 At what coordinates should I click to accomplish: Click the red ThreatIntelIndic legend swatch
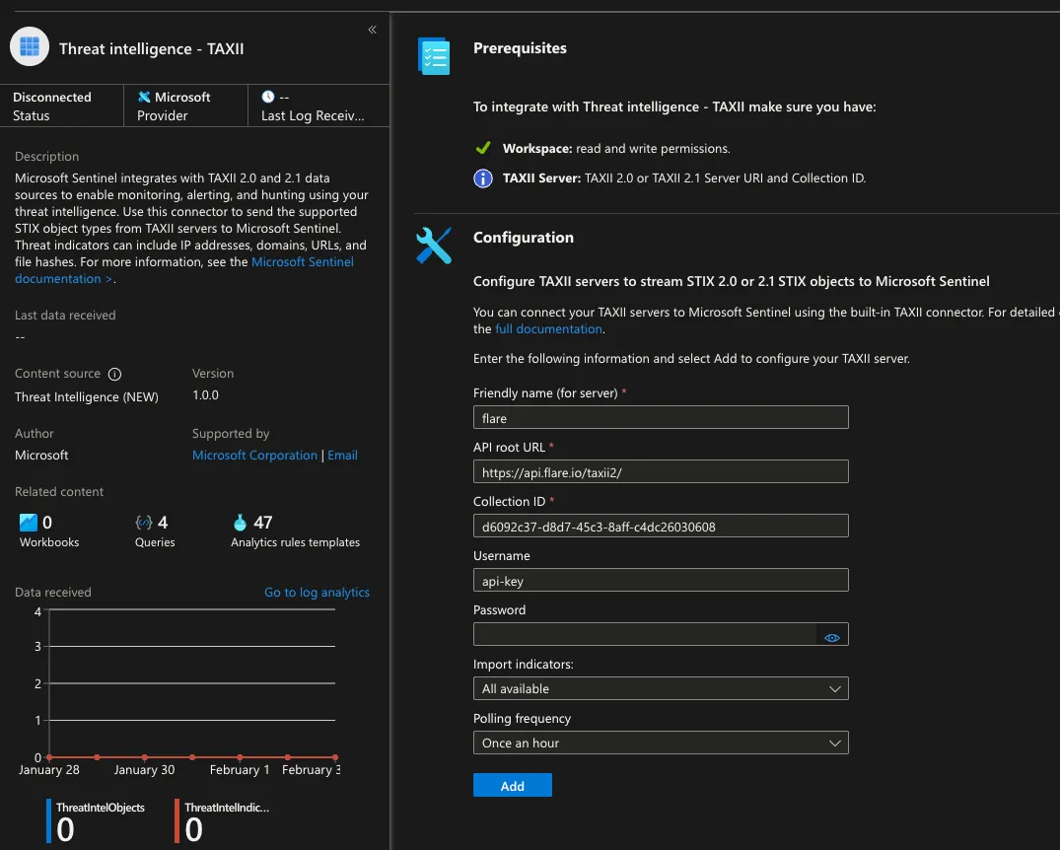[x=177, y=821]
